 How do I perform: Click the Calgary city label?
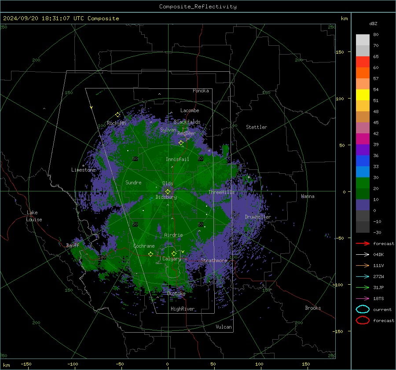[172, 259]
